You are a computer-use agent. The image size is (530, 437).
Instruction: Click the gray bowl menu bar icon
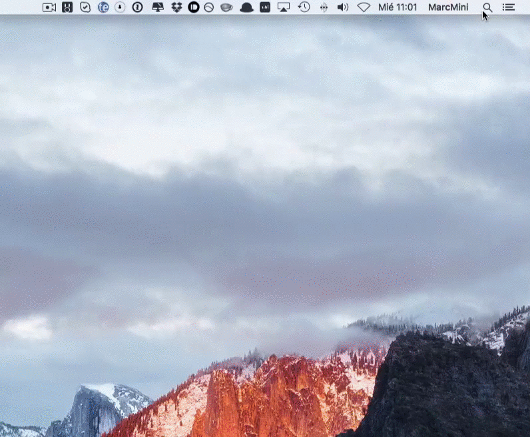(x=226, y=7)
